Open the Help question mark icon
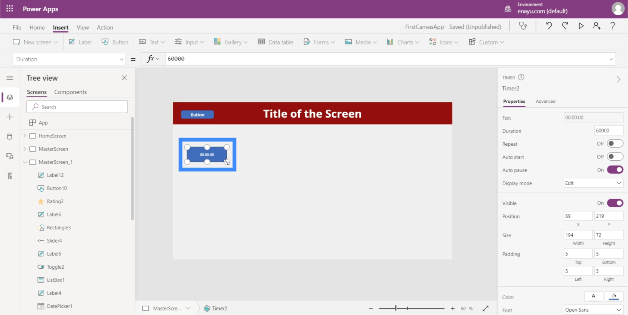 613,26
